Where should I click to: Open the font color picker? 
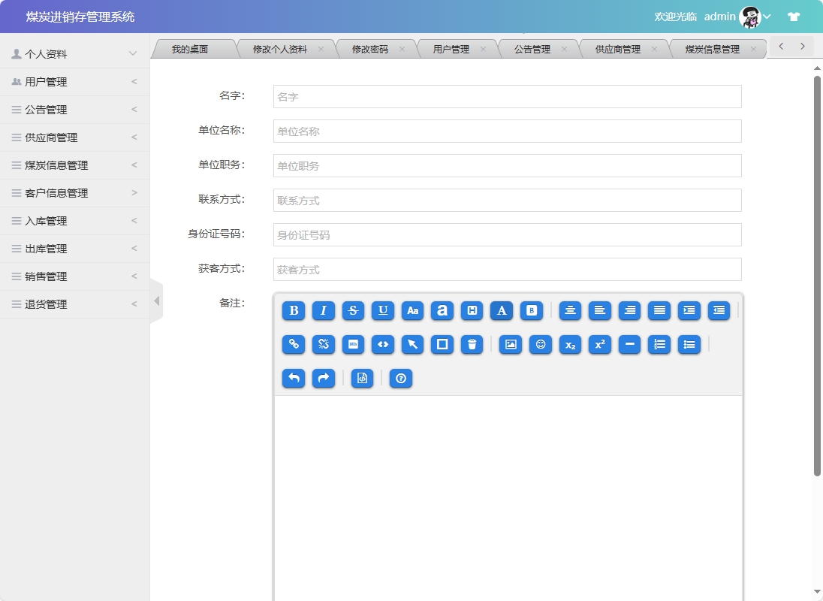point(502,311)
